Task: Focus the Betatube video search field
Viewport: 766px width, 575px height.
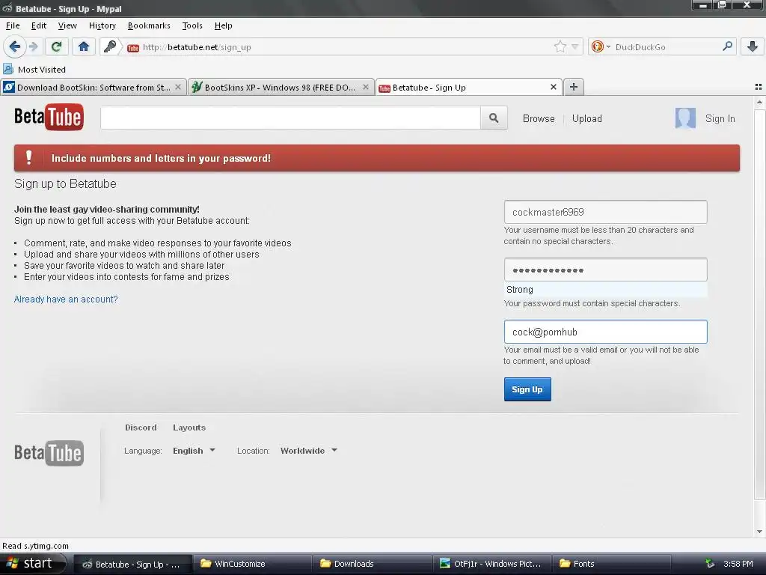Action: pos(290,118)
